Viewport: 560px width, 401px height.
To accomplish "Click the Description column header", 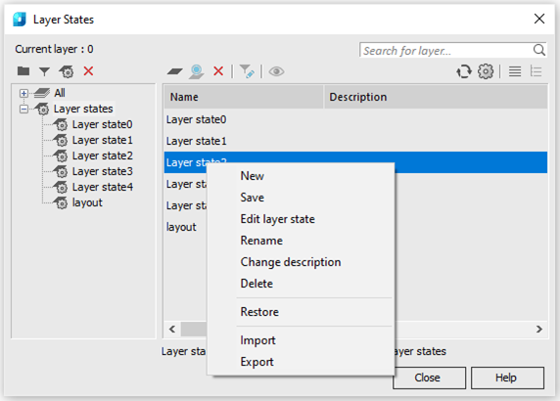I will point(436,97).
